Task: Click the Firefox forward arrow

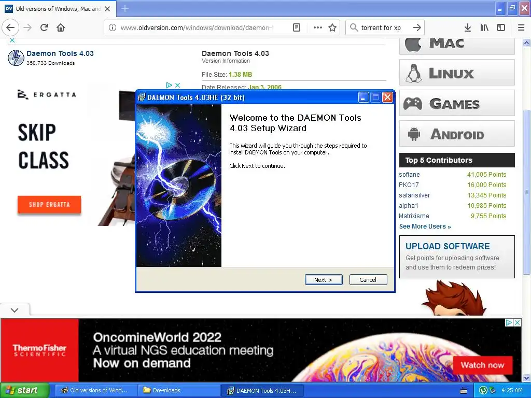Action: (x=28, y=27)
